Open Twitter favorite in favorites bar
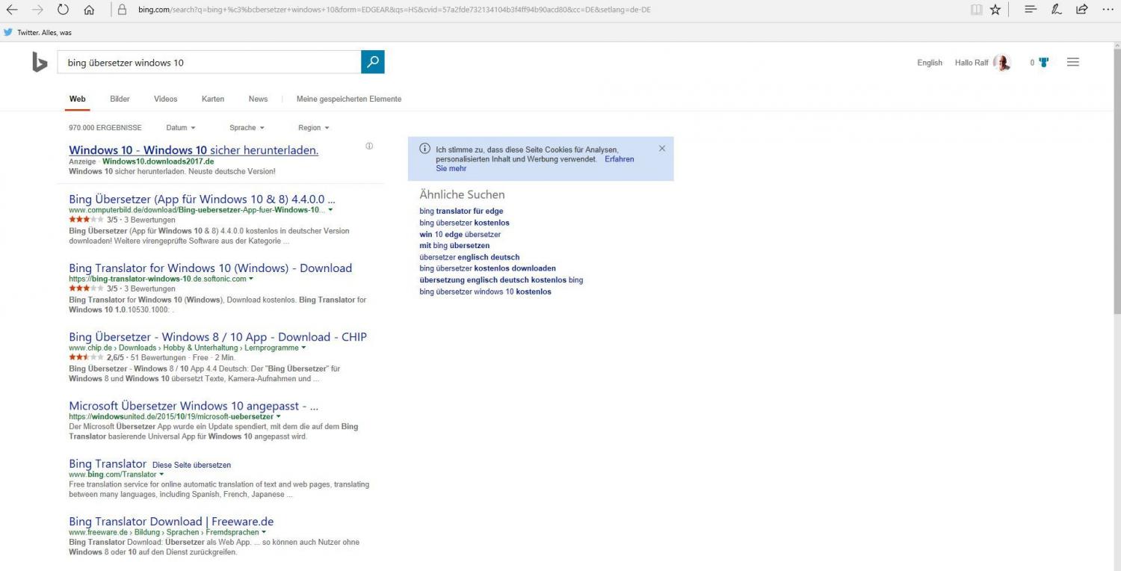This screenshot has width=1121, height=571. point(37,32)
